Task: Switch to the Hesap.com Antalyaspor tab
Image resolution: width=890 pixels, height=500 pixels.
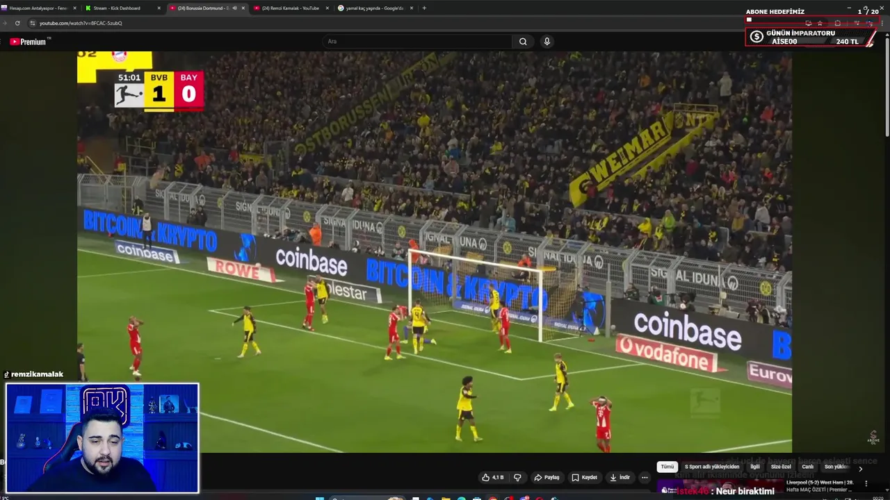Action: click(38, 8)
